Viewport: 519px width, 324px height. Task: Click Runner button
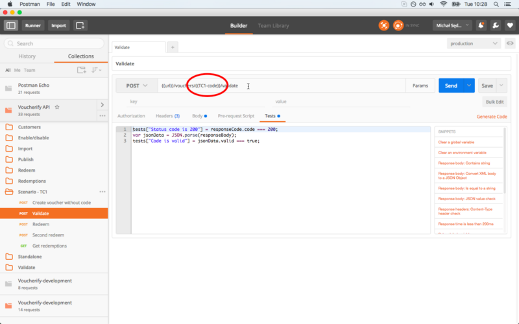click(33, 25)
